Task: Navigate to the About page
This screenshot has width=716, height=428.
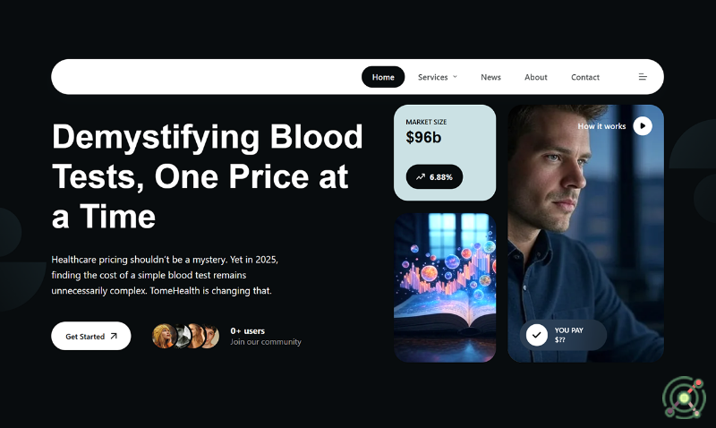Action: (535, 77)
